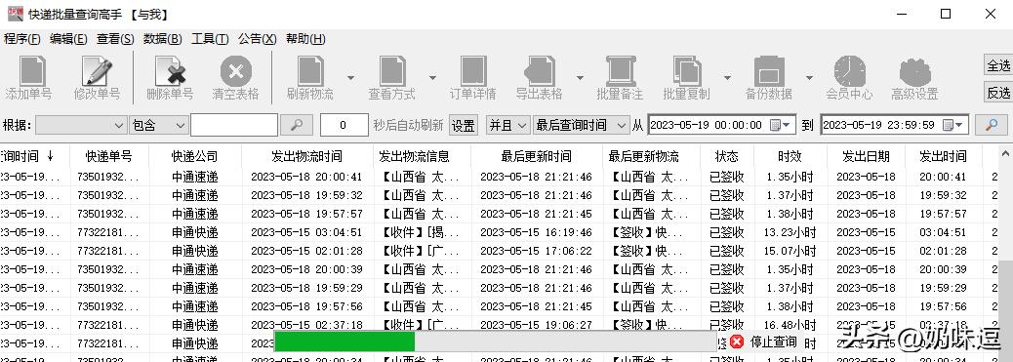Click the 全选 button
This screenshot has height=362, width=1013.
coord(998,65)
